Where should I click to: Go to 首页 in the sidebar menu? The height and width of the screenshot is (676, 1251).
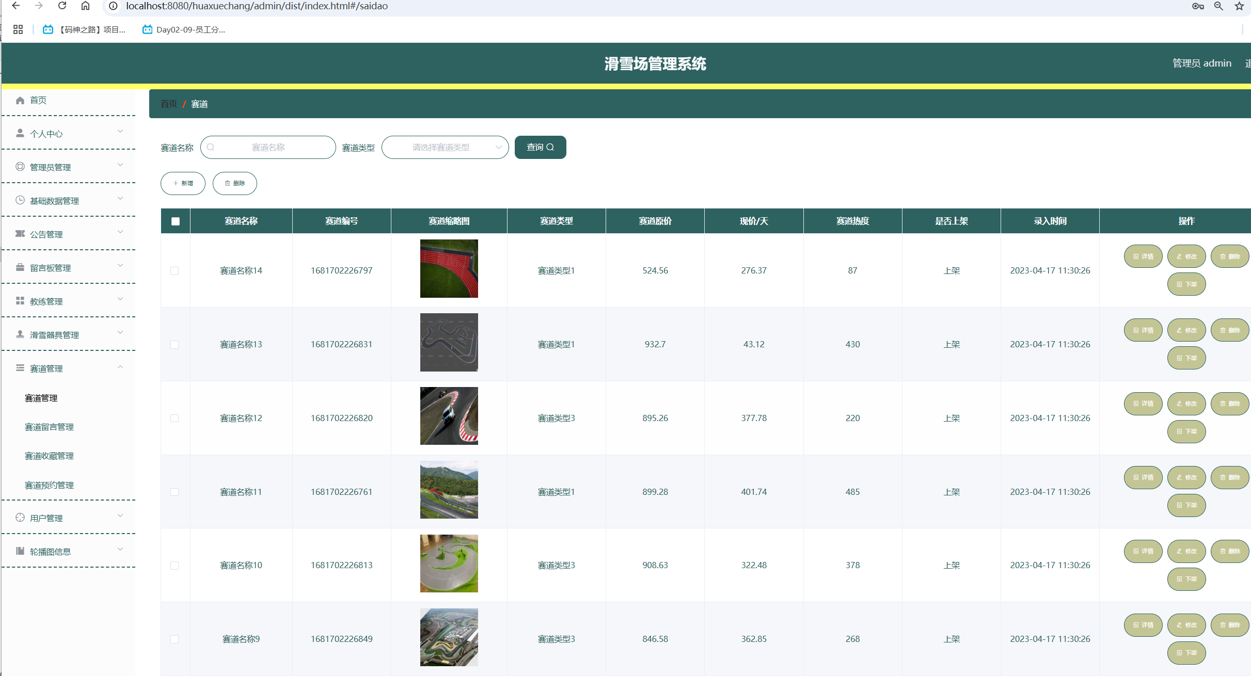(38, 100)
